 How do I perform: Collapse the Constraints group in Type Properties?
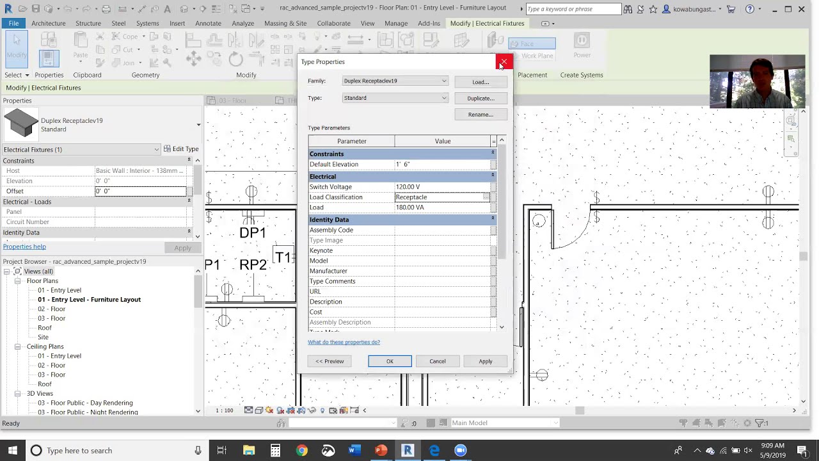(x=493, y=153)
